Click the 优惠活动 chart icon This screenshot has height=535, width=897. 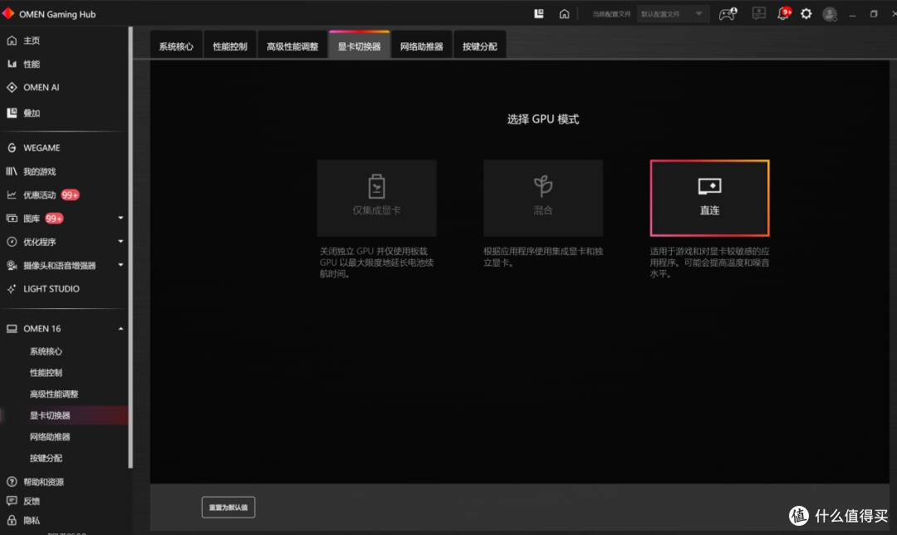tap(12, 195)
